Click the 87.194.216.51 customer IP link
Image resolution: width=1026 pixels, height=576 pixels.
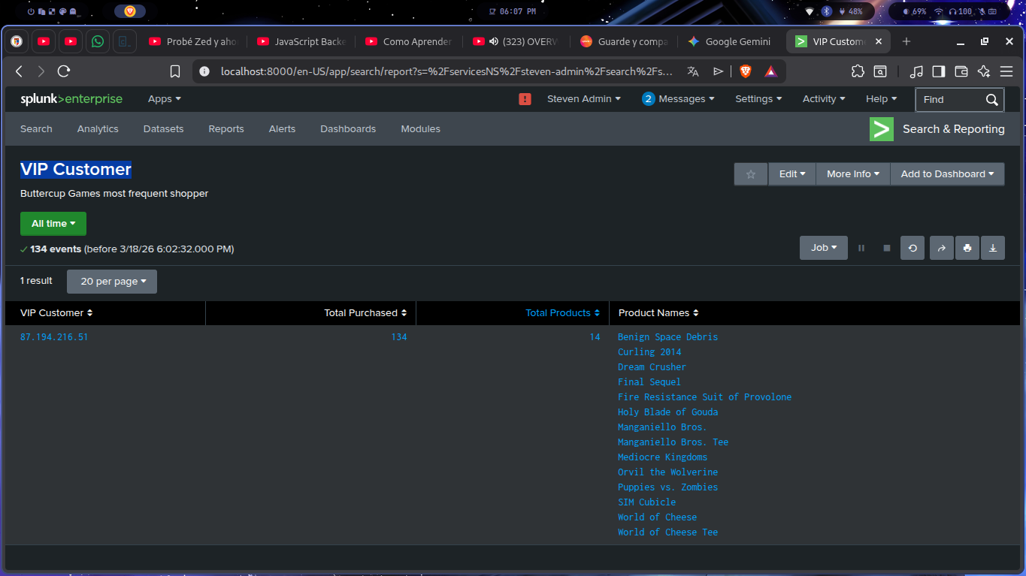54,337
